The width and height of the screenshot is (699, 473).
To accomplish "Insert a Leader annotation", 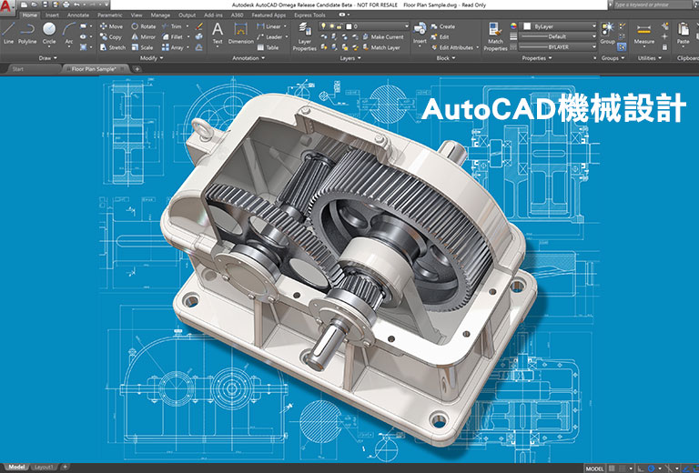I will click(x=269, y=37).
